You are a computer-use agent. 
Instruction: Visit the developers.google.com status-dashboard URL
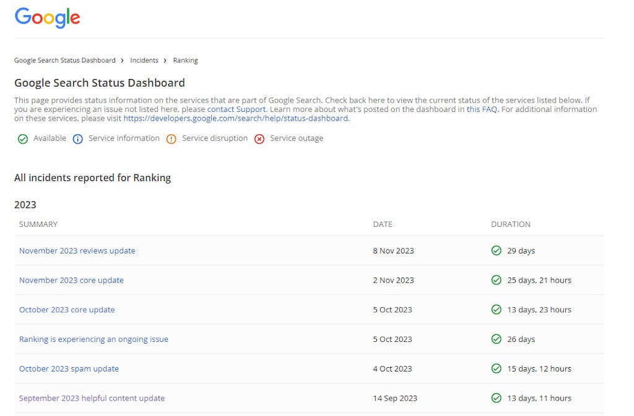[236, 119]
